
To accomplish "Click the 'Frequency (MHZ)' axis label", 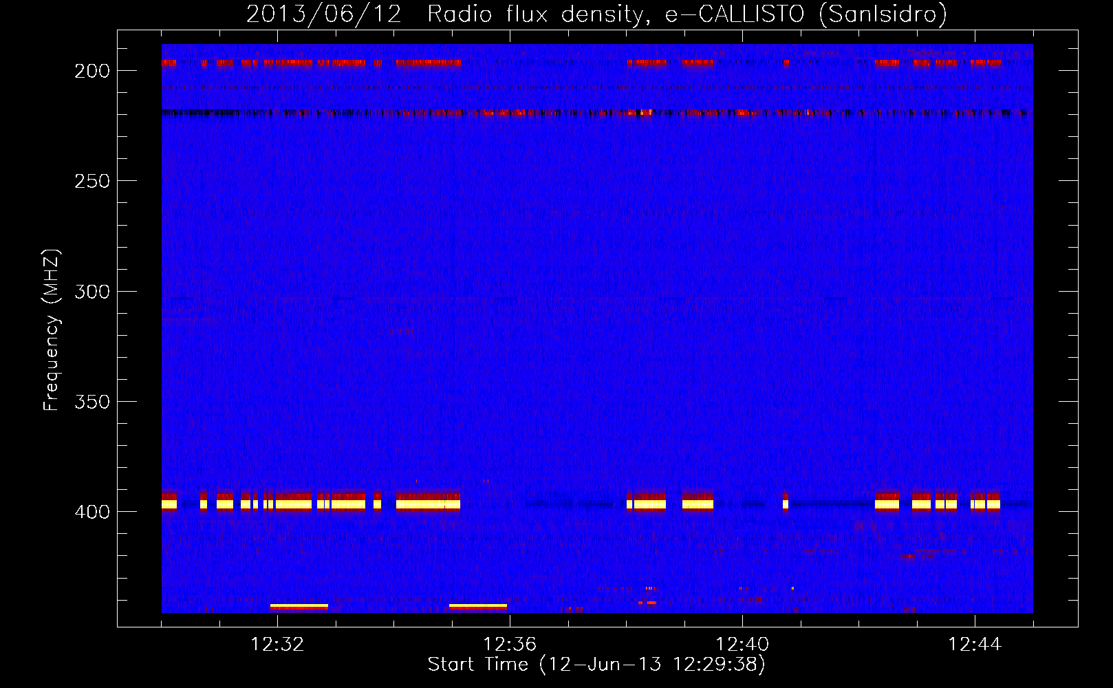I will 52,330.
